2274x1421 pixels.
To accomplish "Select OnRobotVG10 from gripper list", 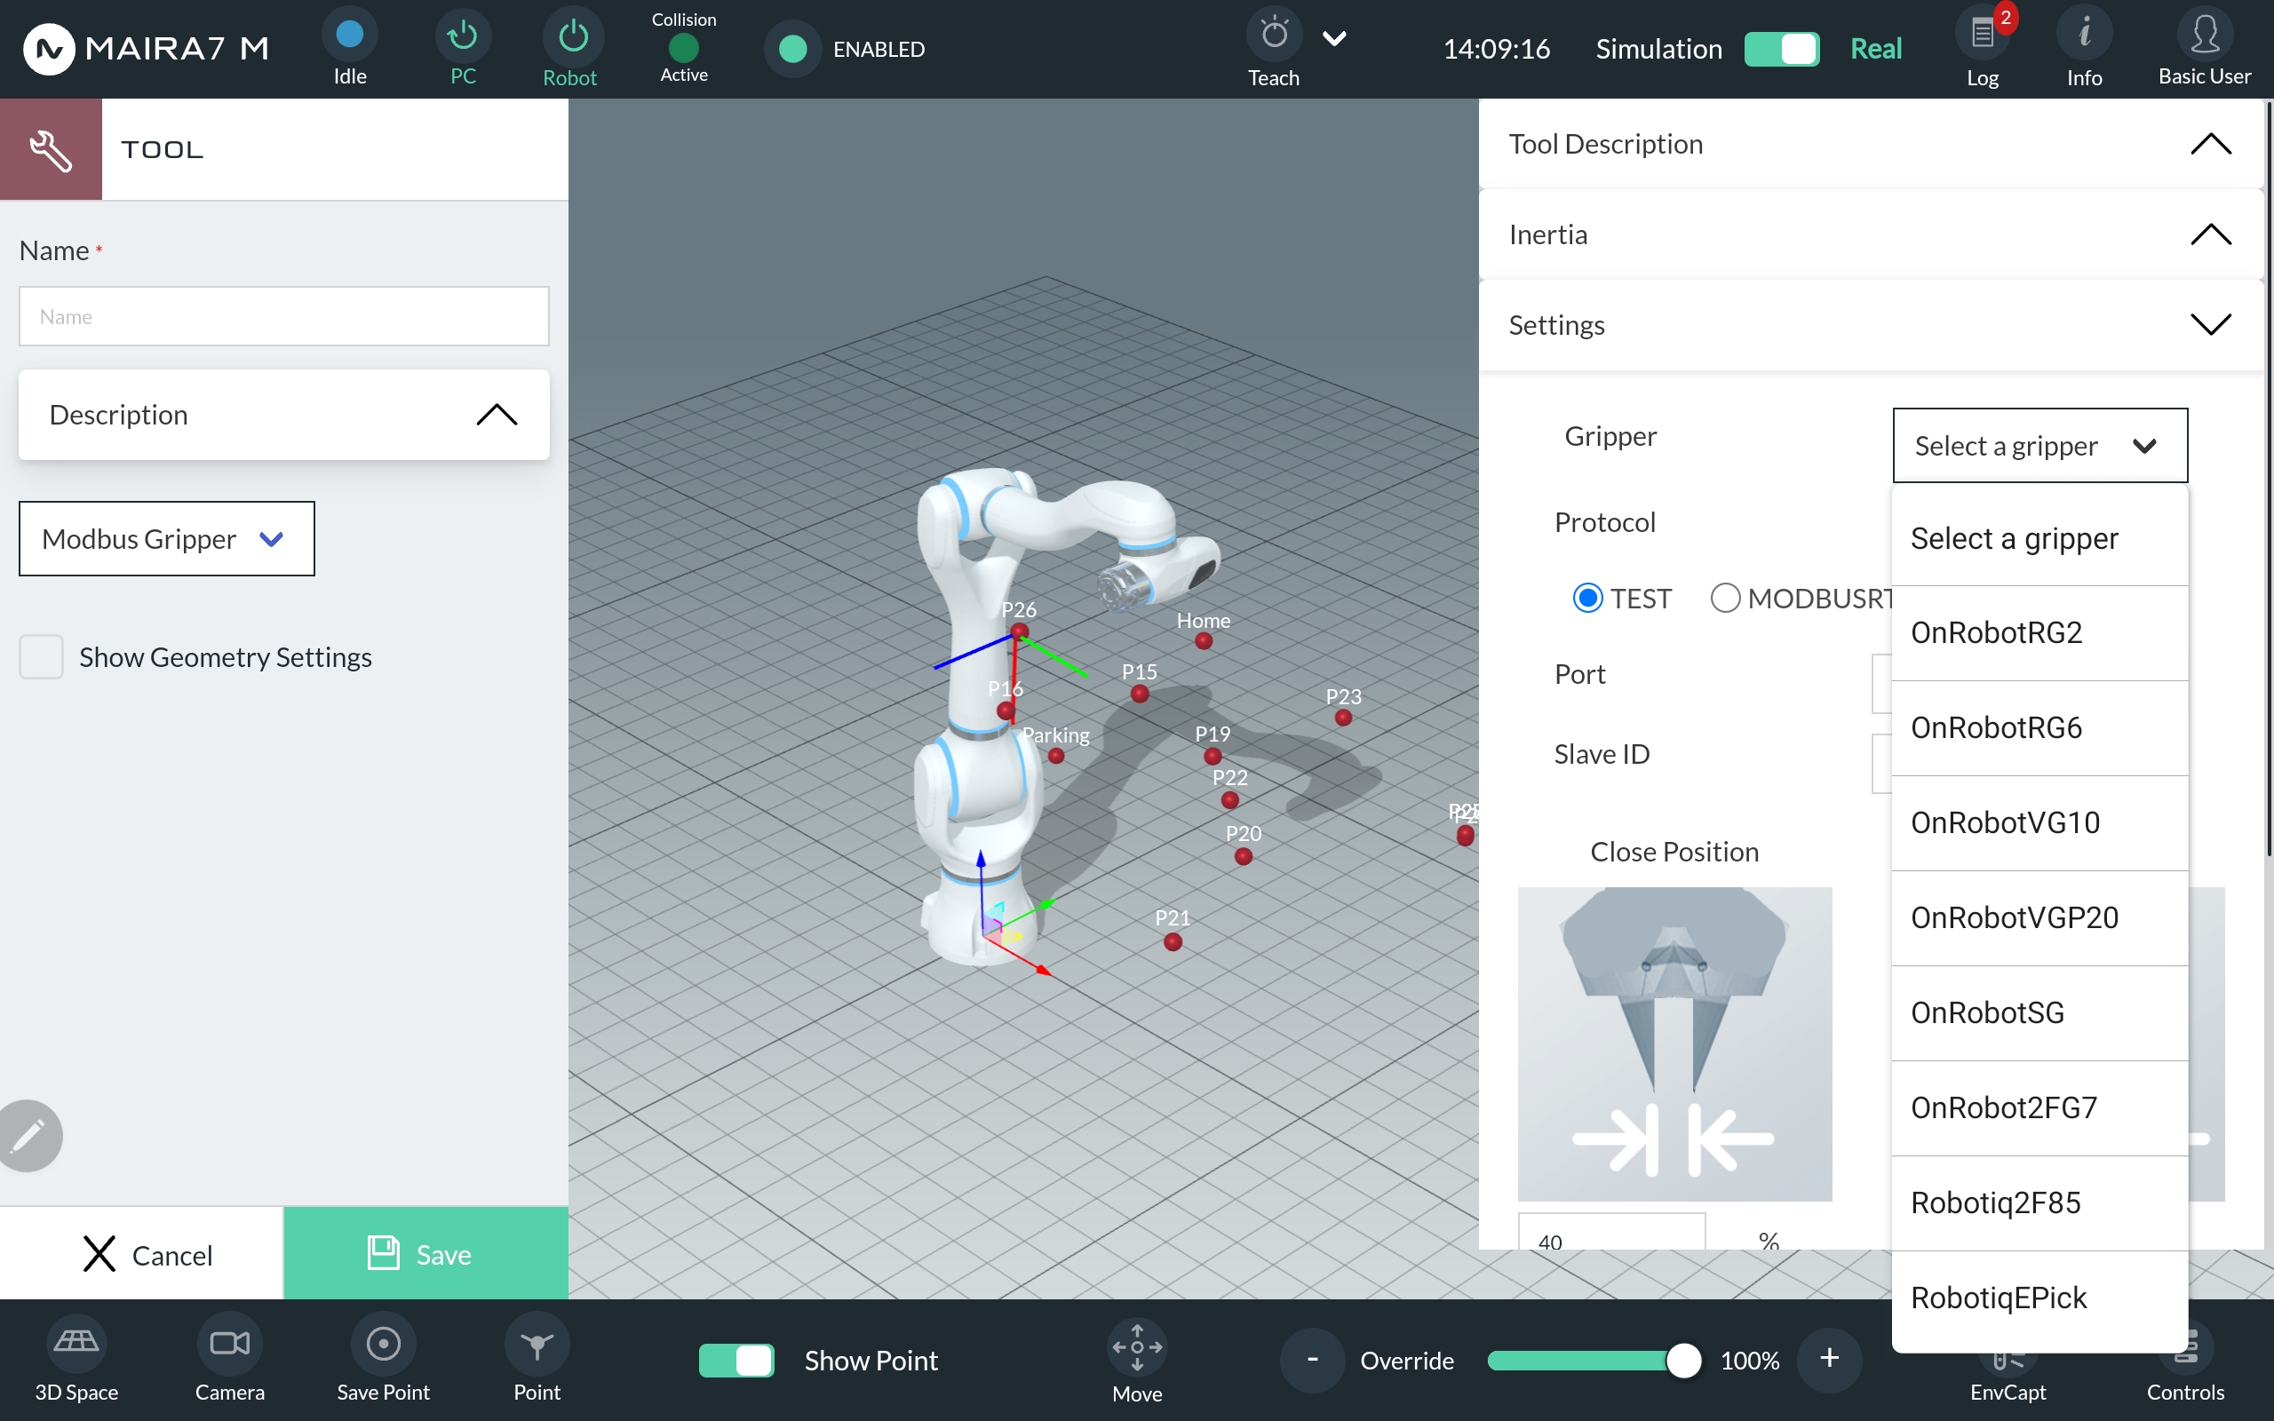I will coord(2040,822).
